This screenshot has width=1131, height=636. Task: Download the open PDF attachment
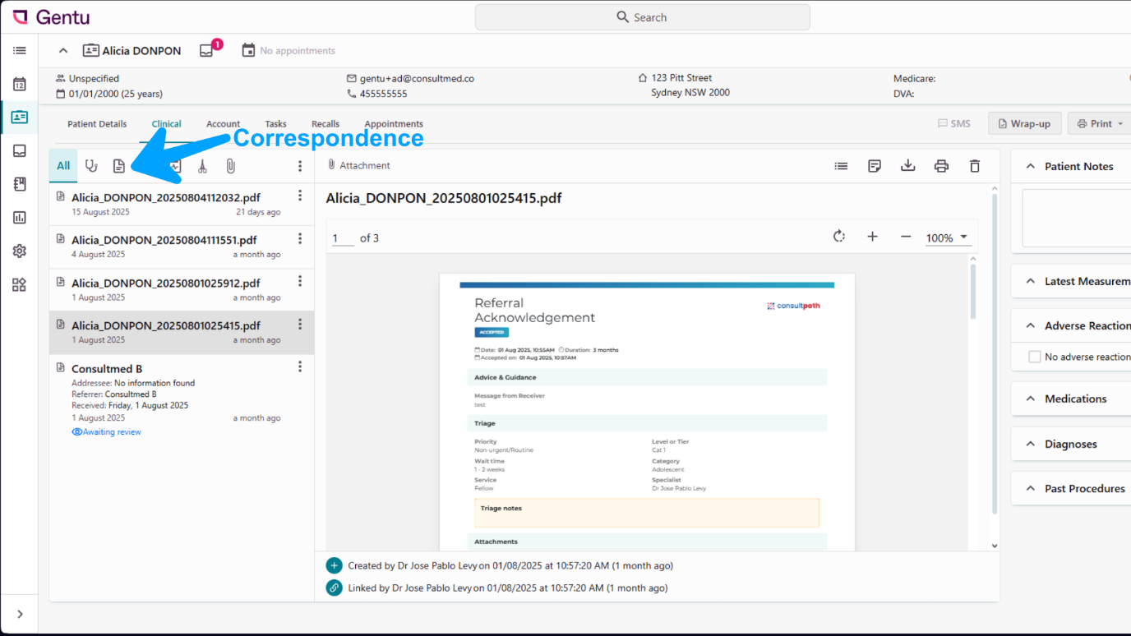907,166
